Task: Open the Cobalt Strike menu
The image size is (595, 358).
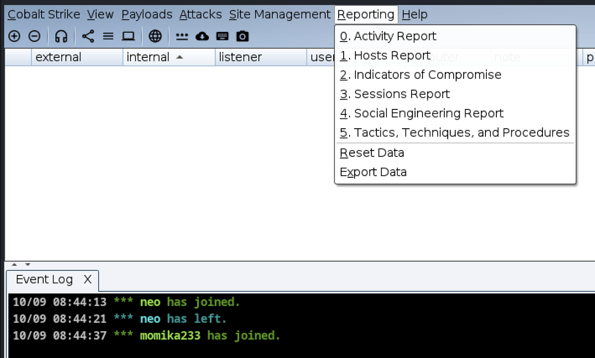Action: pyautogui.click(x=44, y=15)
